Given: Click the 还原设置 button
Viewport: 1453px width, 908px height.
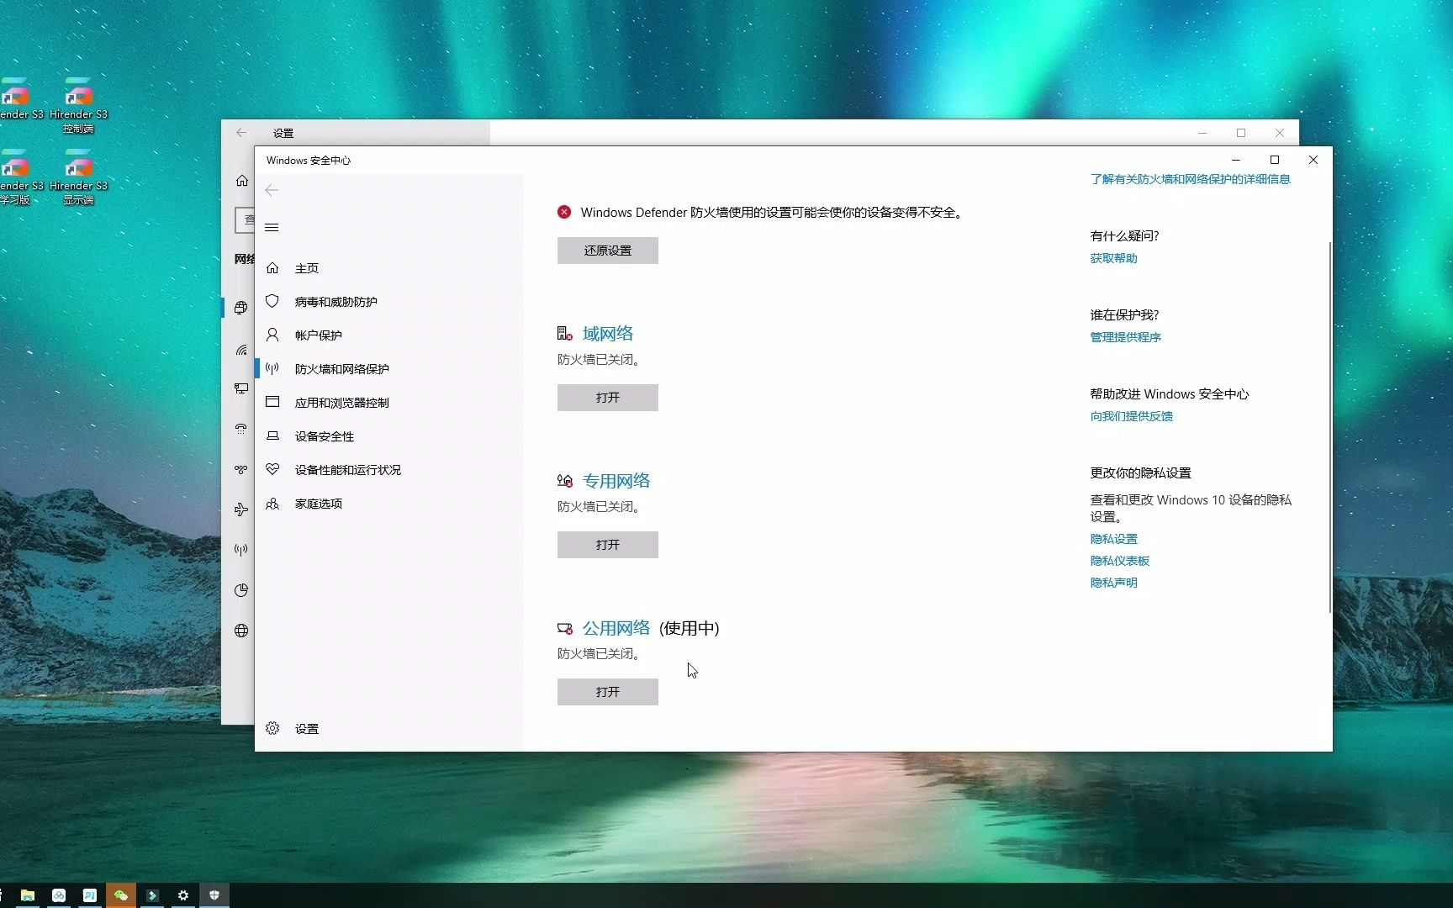Looking at the screenshot, I should (608, 251).
